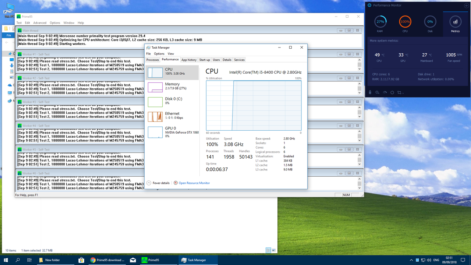Click the rocket boost icon in Performance Monitor
The image size is (471, 265).
pyautogui.click(x=370, y=92)
